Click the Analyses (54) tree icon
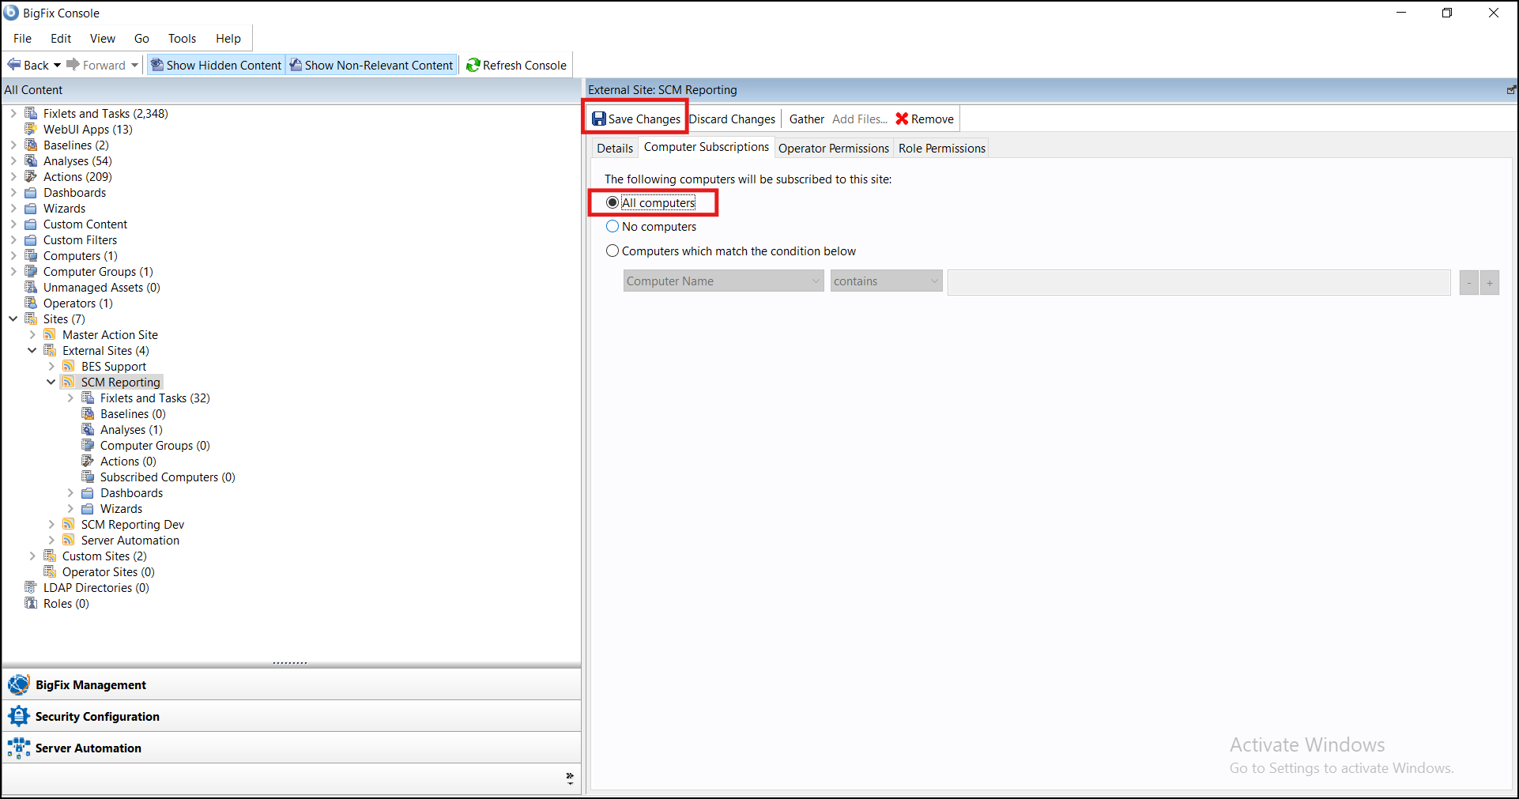Screen dimensions: 1519x799 31,160
